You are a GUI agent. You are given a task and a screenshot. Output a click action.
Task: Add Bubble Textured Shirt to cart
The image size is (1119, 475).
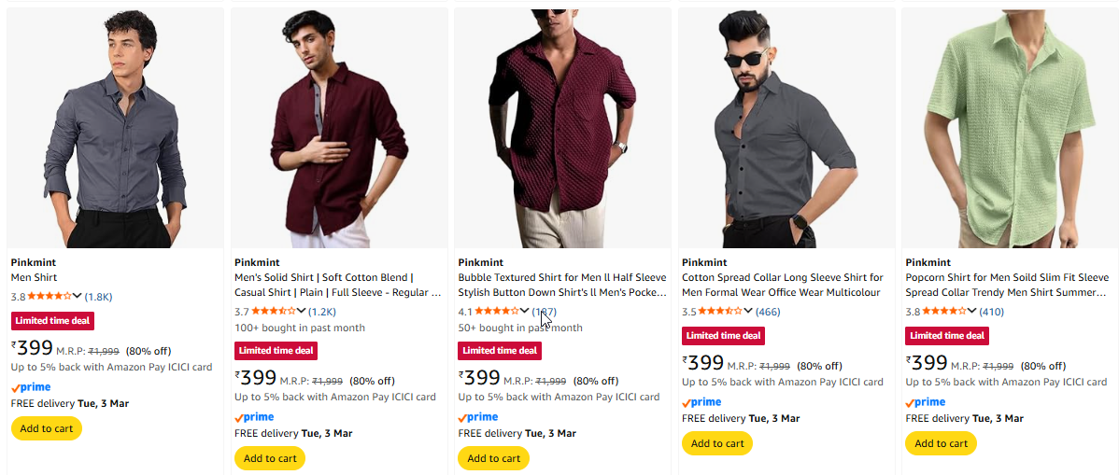[493, 458]
